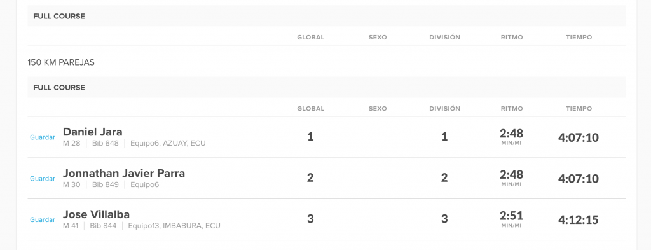Click the lower DIVISIÓN column header
Image resolution: width=651 pixels, height=250 pixels.
click(444, 108)
